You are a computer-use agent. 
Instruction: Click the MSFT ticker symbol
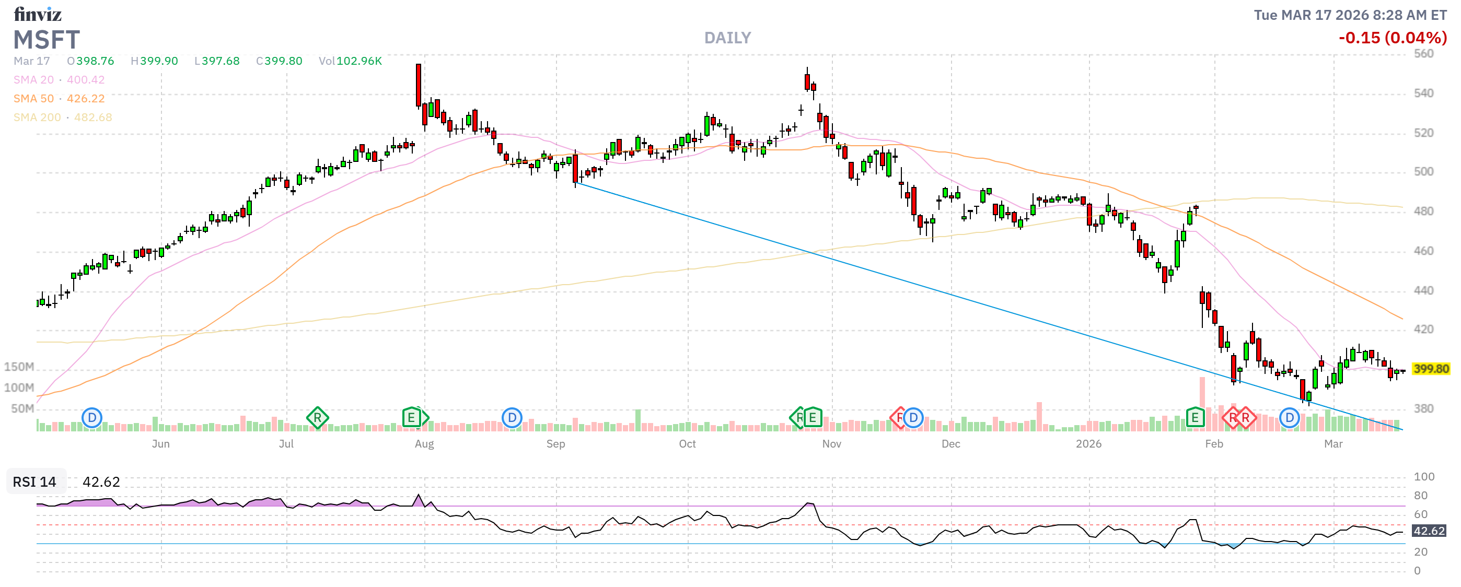coord(47,40)
